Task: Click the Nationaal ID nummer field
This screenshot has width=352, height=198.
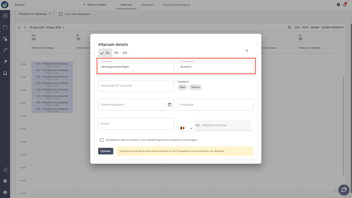Action: point(136,86)
